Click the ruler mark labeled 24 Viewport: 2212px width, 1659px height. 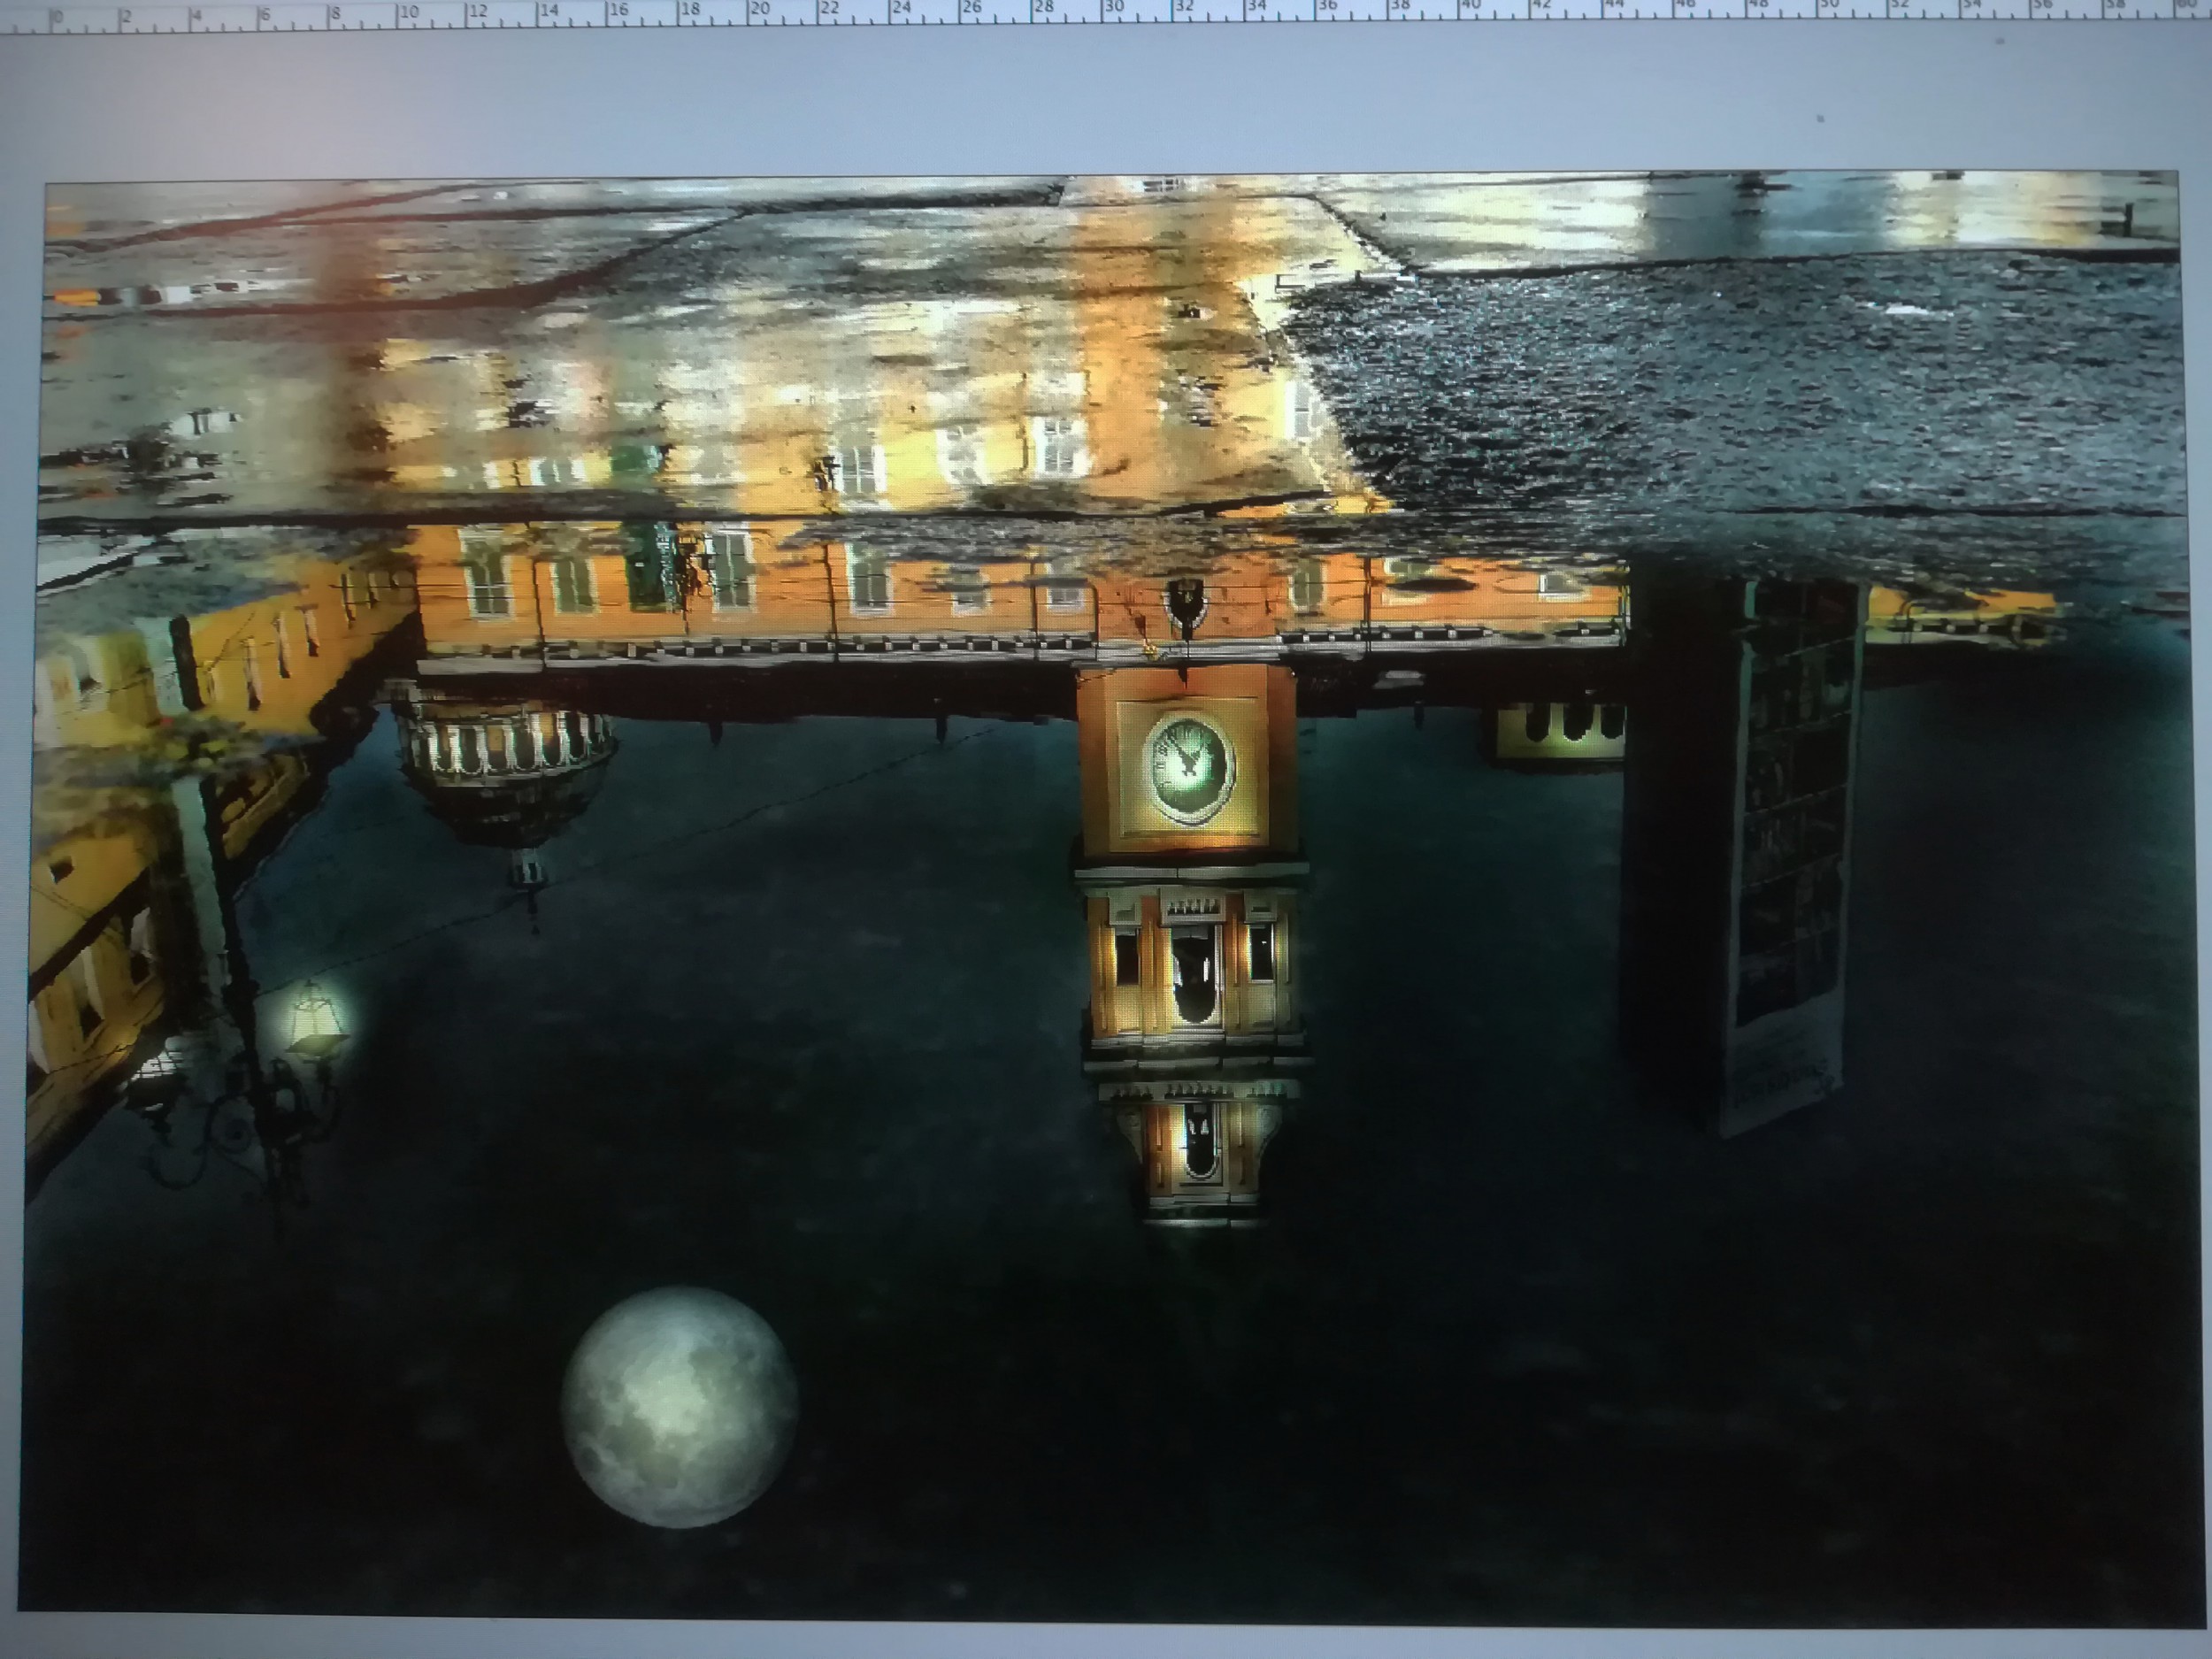900,9
